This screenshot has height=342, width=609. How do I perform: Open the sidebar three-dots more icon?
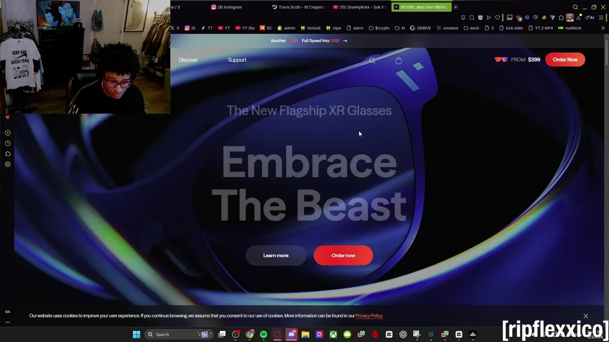pyautogui.click(x=8, y=322)
